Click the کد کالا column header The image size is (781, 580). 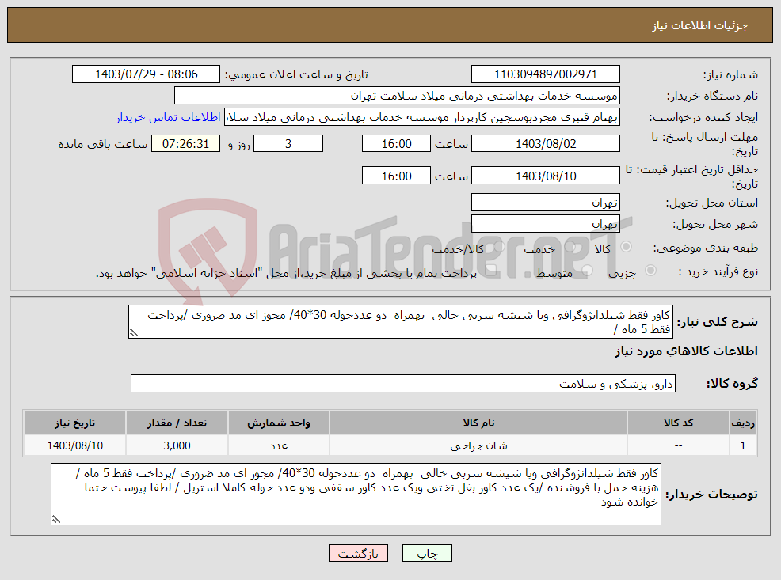[678, 423]
